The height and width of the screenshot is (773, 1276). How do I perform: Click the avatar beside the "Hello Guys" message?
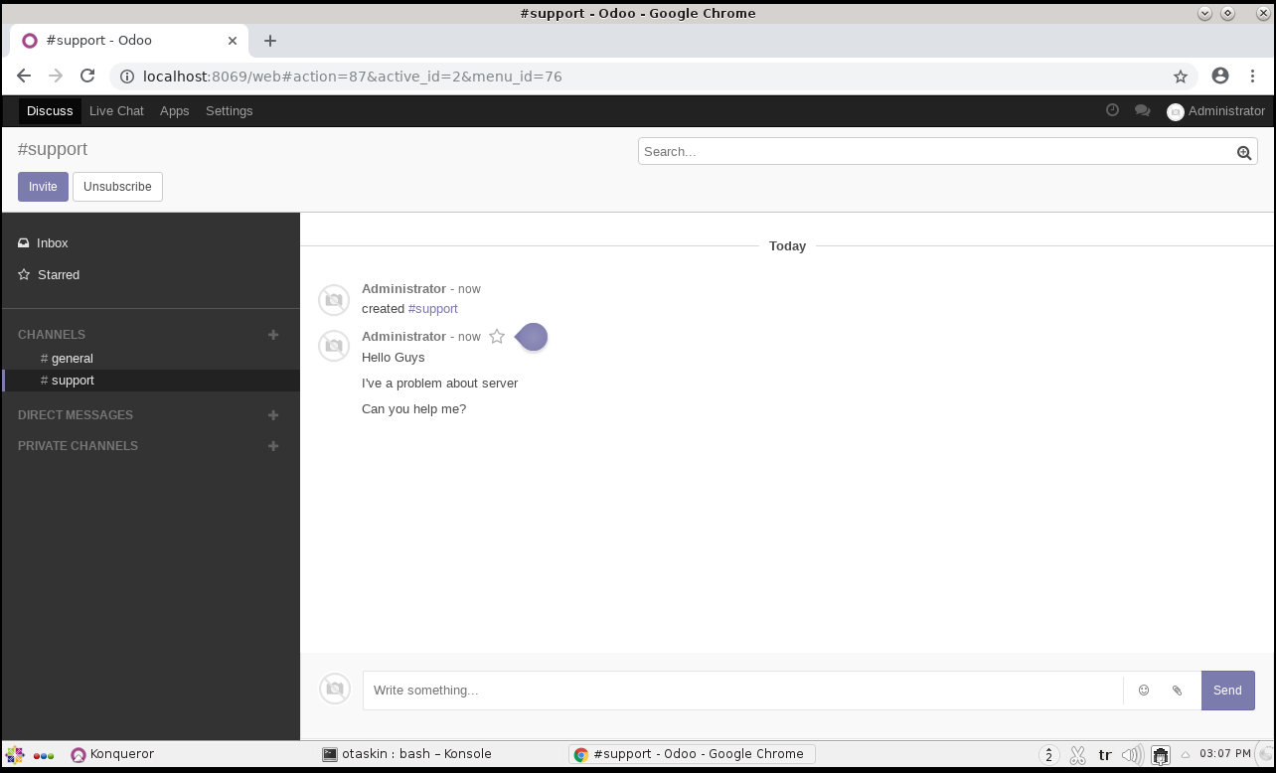click(334, 347)
